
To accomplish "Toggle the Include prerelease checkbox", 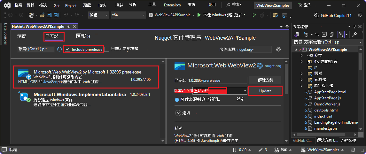I will (x=67, y=49).
